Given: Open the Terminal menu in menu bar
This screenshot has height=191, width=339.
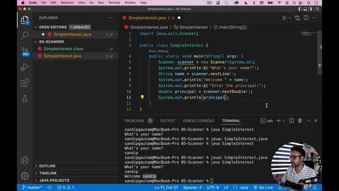Looking at the screenshot, I should pos(114,3).
